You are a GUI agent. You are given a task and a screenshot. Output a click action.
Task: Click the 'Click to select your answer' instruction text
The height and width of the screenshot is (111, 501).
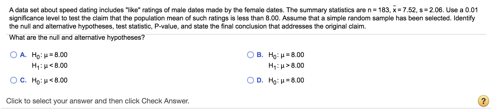coord(97,101)
